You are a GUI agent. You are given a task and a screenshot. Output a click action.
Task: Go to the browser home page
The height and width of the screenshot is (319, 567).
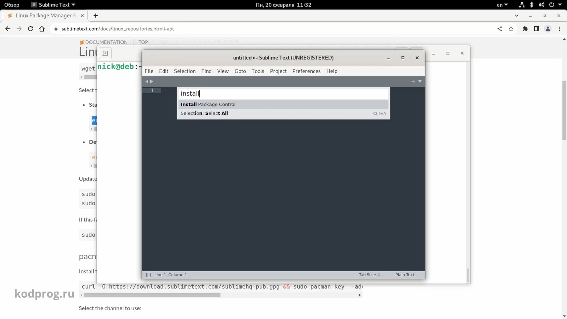tap(42, 29)
